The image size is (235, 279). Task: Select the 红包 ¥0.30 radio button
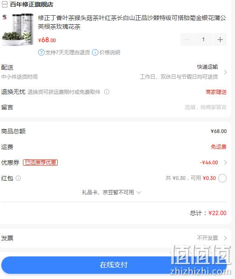(222, 178)
